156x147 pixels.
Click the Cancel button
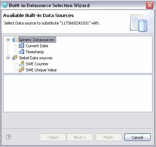(x=138, y=137)
